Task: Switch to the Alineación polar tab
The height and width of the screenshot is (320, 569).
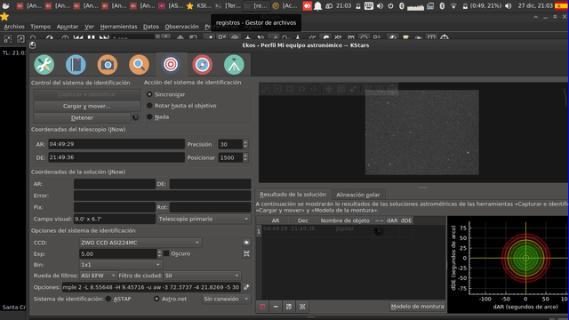Action: click(x=357, y=195)
